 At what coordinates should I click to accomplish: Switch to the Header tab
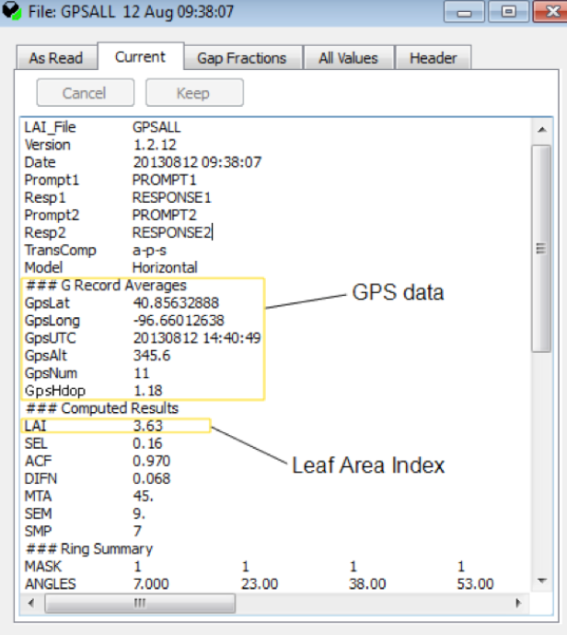pyautogui.click(x=434, y=58)
